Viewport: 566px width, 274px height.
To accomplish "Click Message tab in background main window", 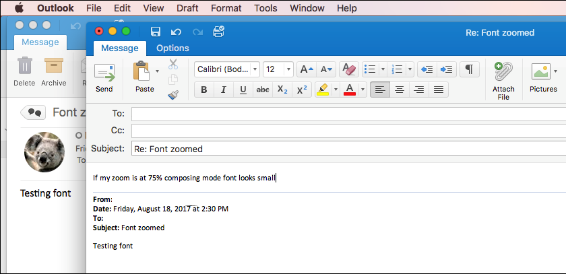I will tap(40, 42).
